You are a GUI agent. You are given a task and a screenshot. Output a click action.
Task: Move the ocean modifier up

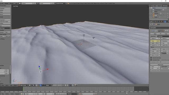(166, 31)
